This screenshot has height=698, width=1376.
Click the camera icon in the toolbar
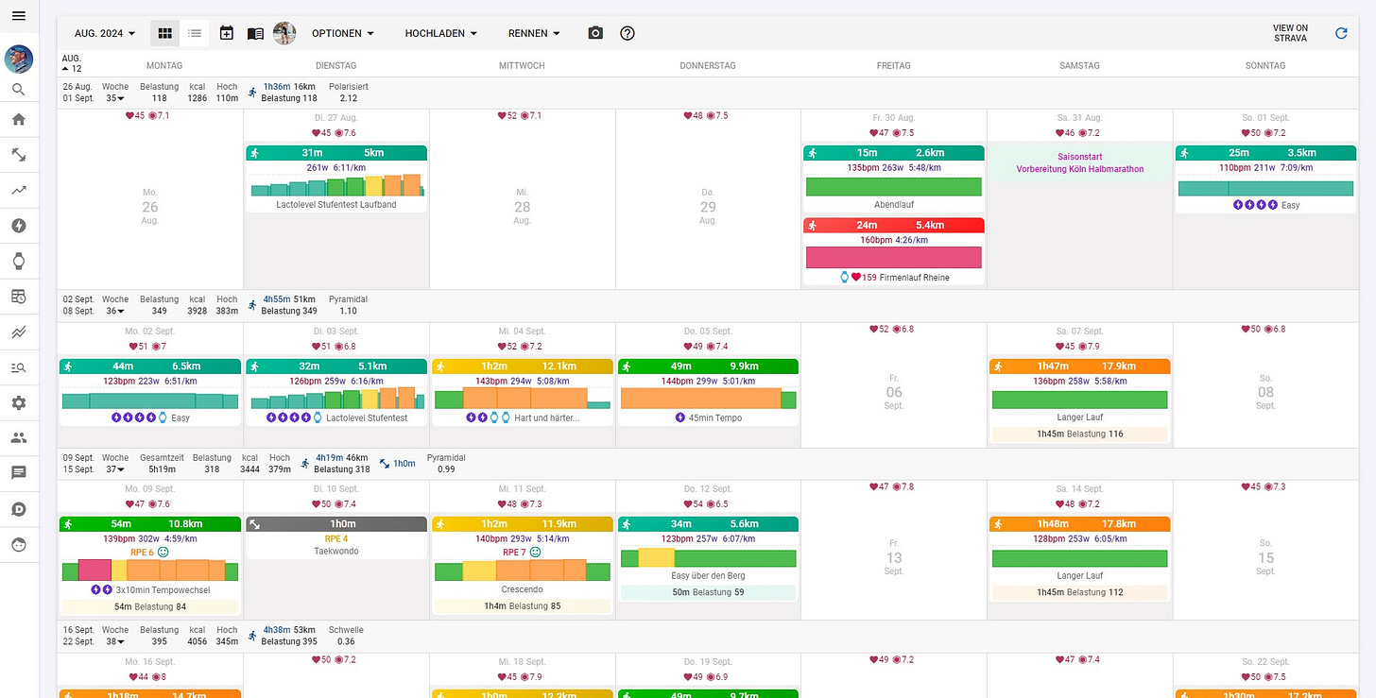point(595,33)
